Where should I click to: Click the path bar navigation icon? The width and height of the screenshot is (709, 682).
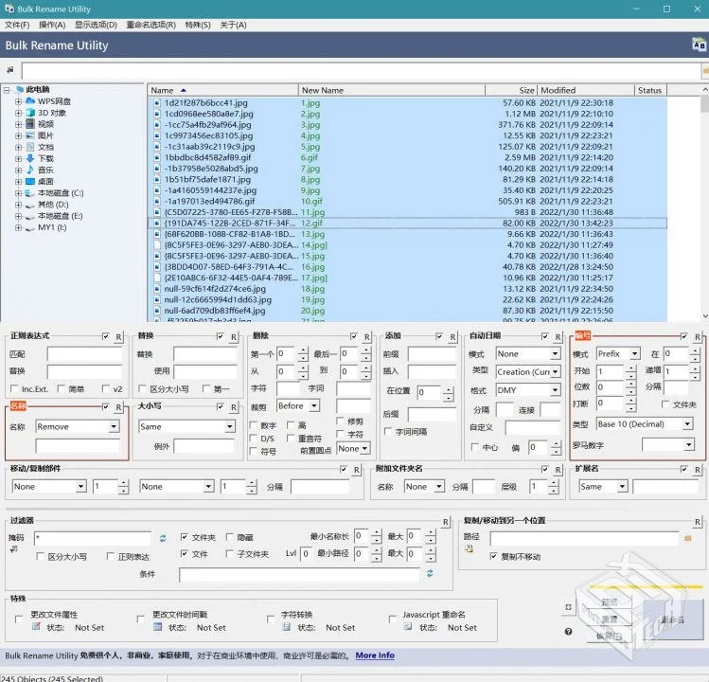[x=10, y=70]
